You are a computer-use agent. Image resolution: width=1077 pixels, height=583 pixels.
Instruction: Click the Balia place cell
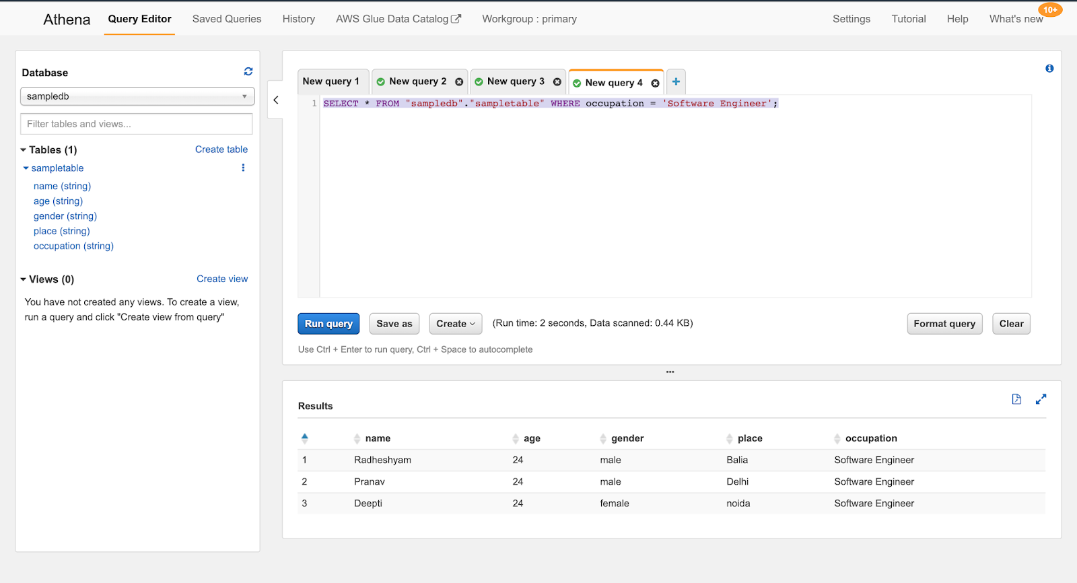[737, 460]
